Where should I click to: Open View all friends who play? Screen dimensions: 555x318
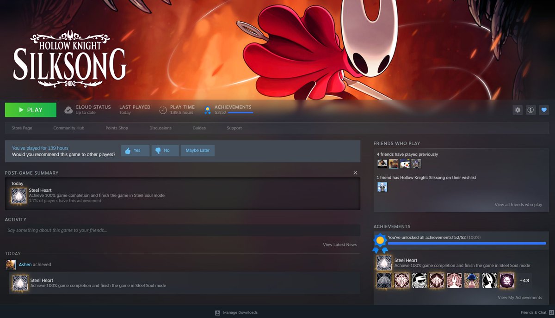tap(518, 205)
